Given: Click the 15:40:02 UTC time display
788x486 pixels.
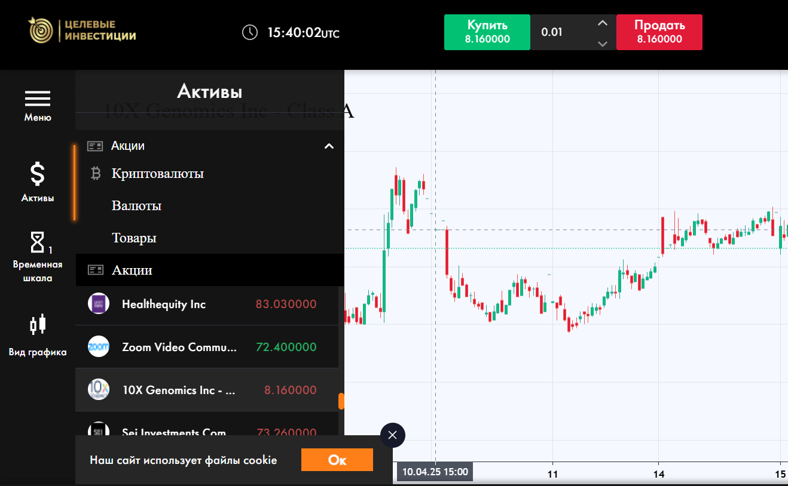Looking at the screenshot, I should [x=303, y=32].
